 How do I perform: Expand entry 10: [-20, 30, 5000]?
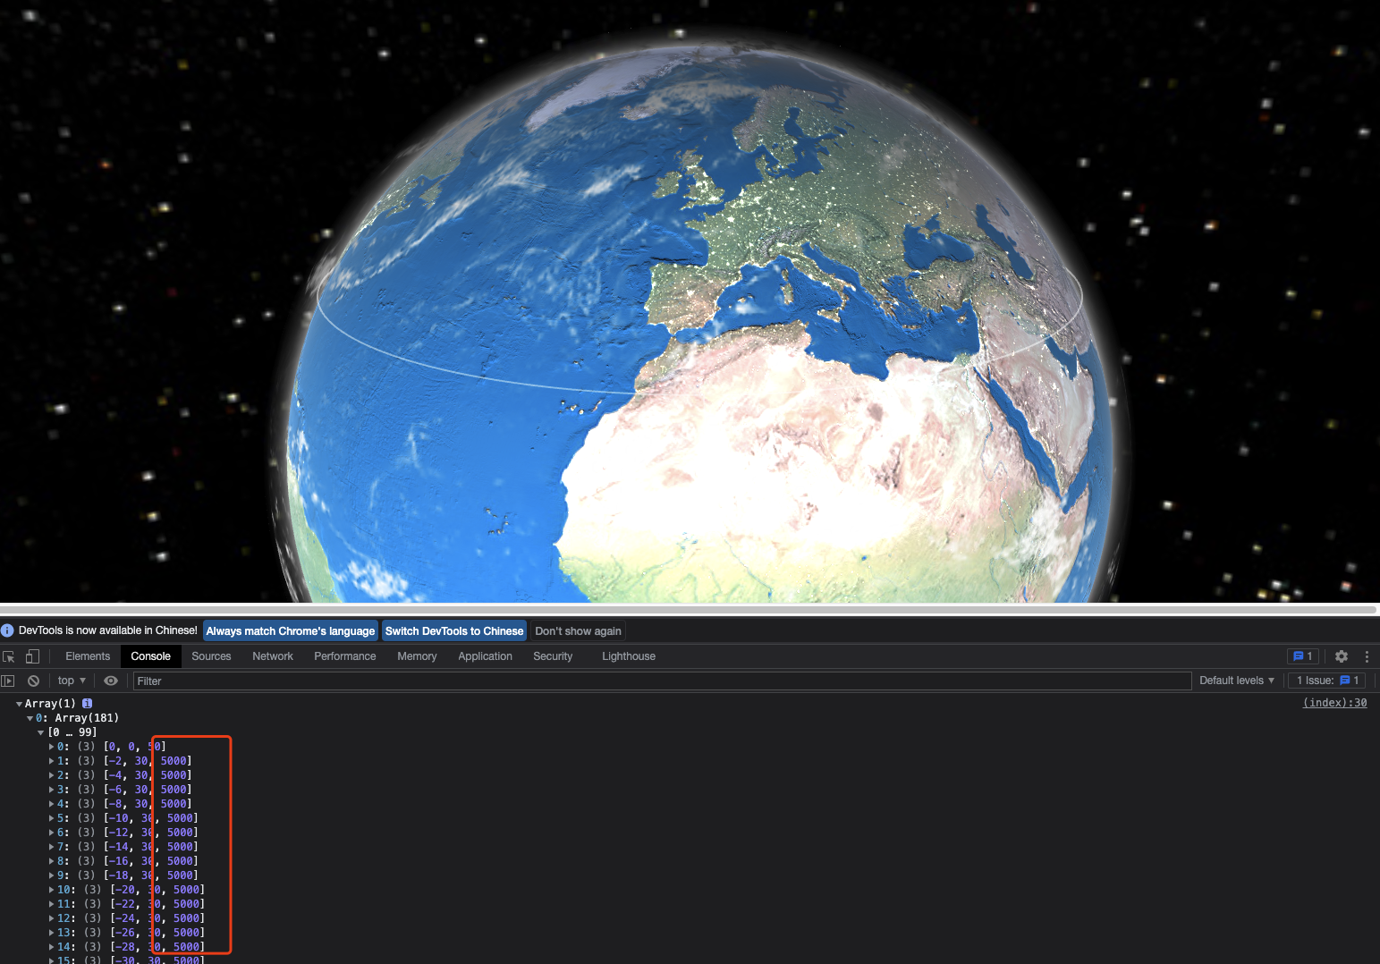click(x=52, y=890)
